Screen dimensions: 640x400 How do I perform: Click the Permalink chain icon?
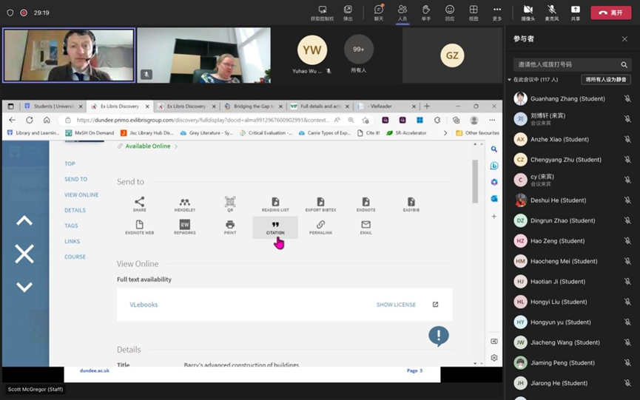[x=320, y=225]
